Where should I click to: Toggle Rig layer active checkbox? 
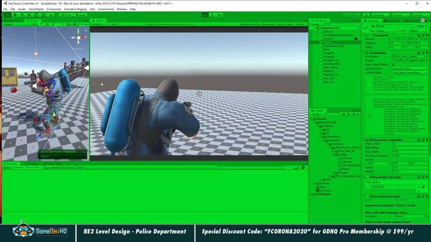tap(424, 187)
